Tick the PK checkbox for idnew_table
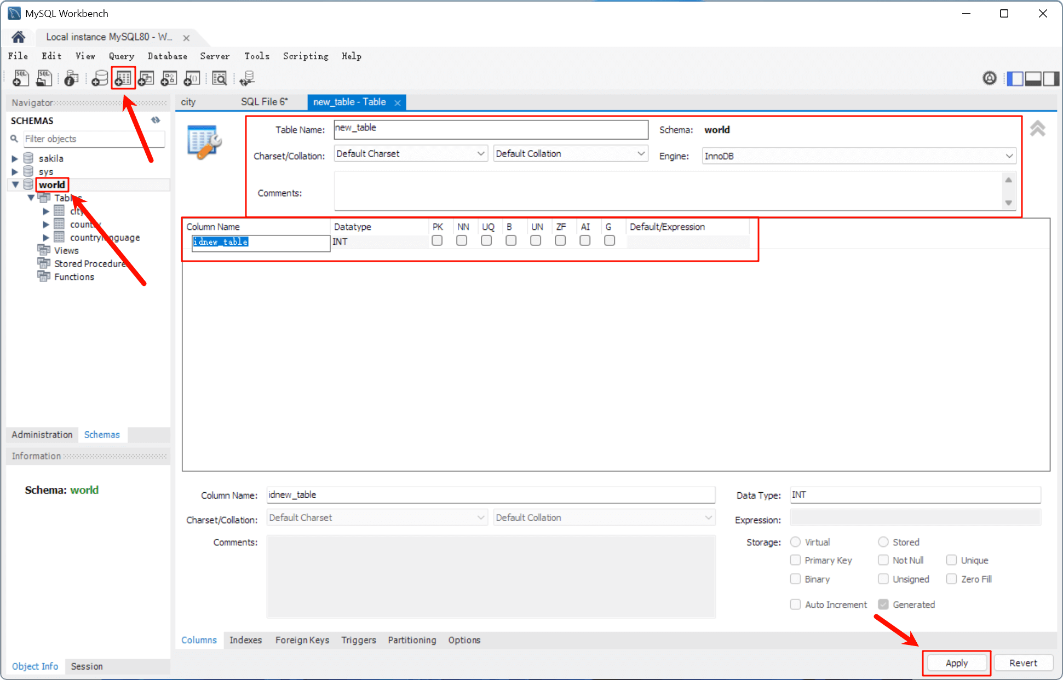 pos(437,240)
